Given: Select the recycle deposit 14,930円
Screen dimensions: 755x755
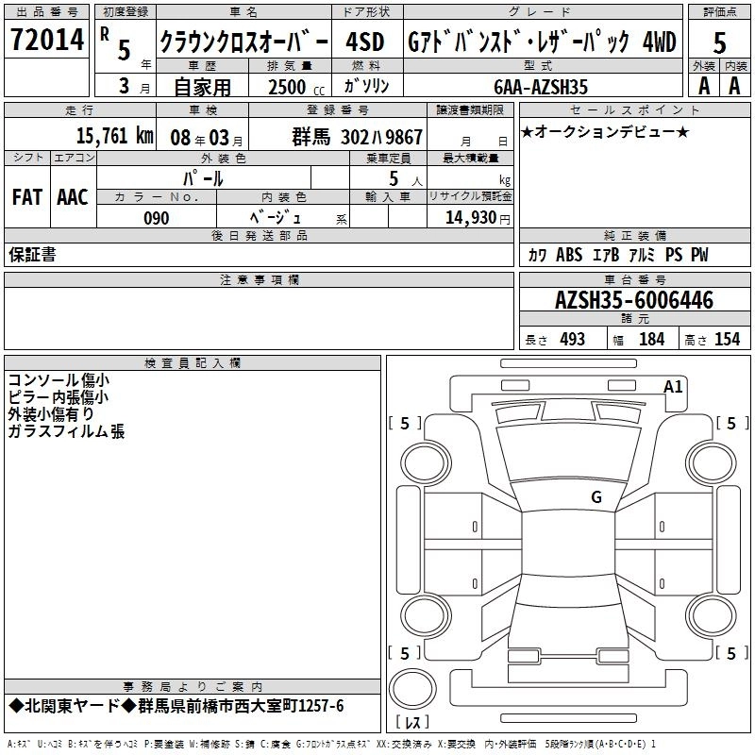Looking at the screenshot, I should pos(478,218).
